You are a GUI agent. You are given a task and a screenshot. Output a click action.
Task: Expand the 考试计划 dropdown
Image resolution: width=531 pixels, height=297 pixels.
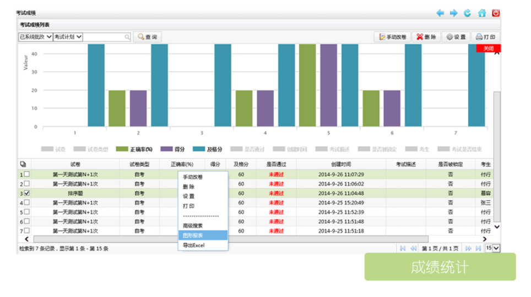coord(68,37)
